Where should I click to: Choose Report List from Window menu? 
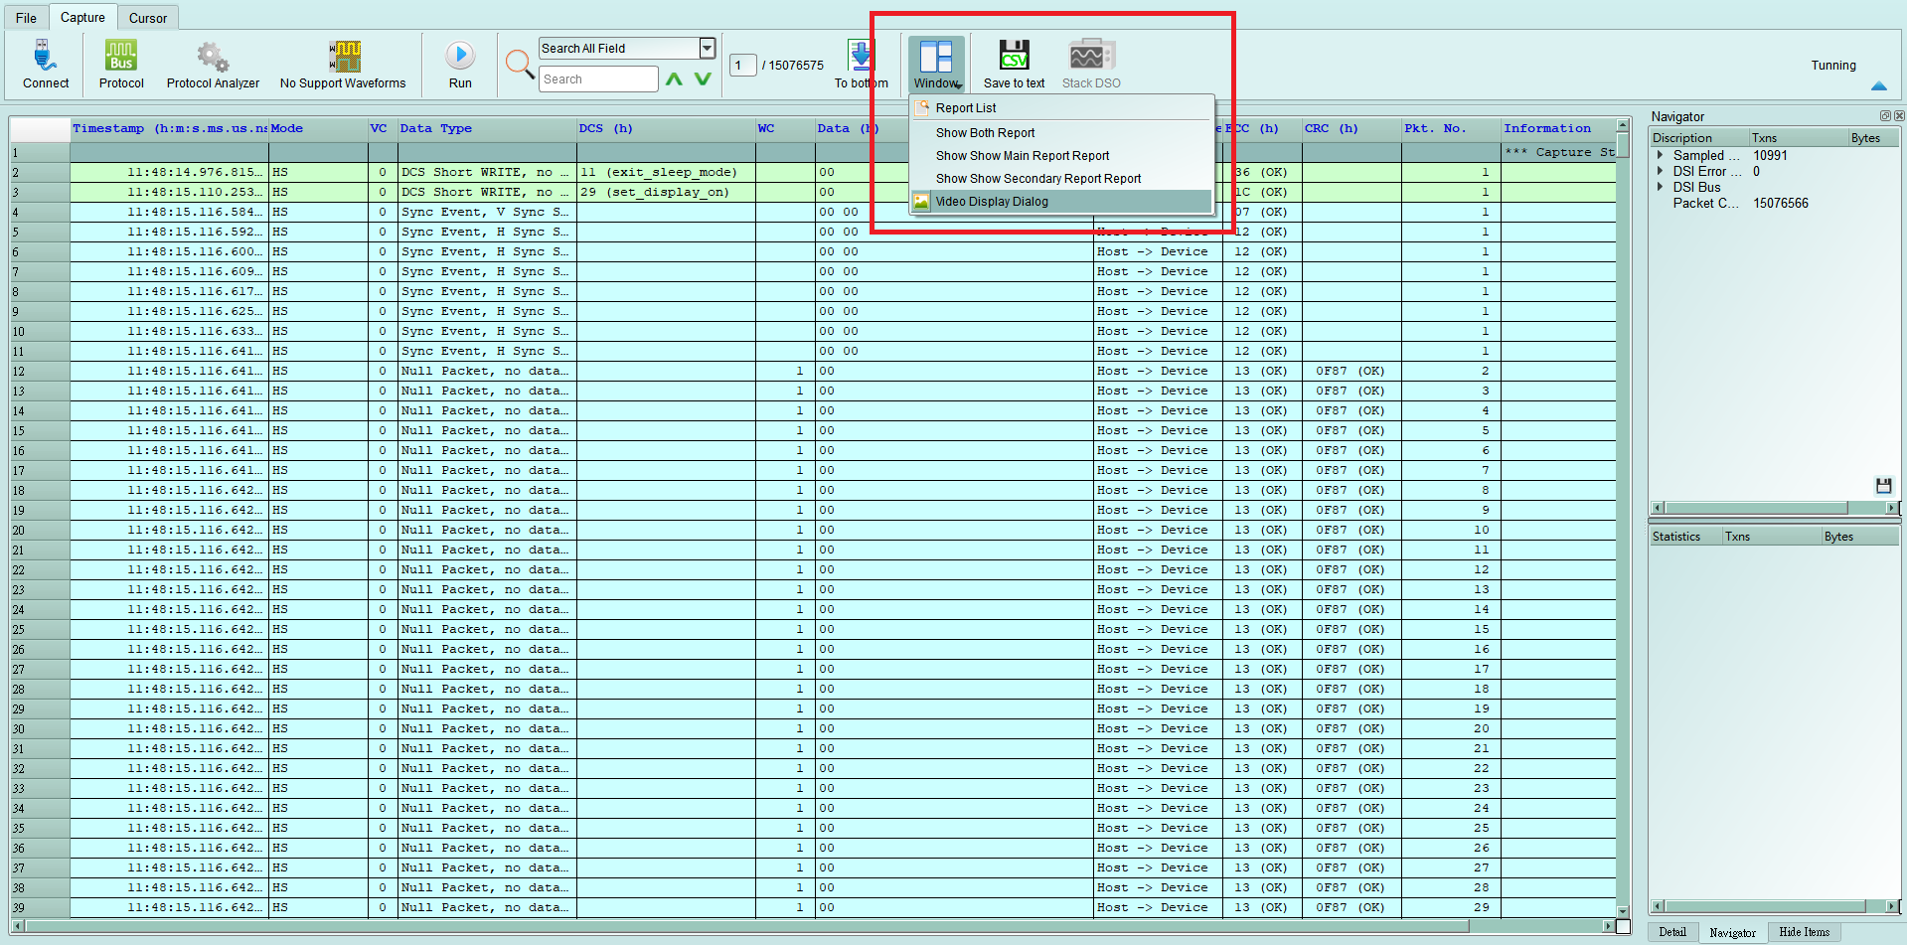[x=1061, y=107]
